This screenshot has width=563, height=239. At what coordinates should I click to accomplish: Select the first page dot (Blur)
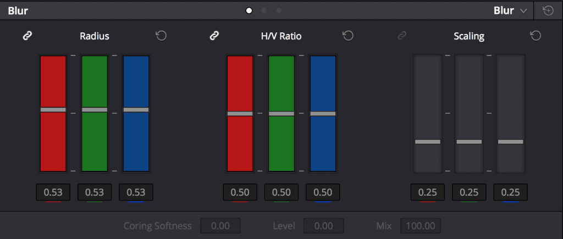click(x=249, y=10)
